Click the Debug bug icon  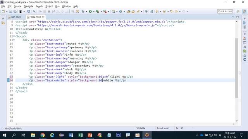click(x=83, y=11)
